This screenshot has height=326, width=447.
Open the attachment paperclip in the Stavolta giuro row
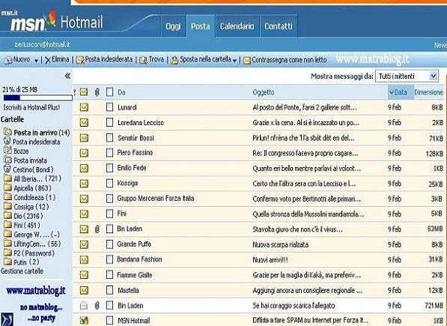(x=97, y=229)
